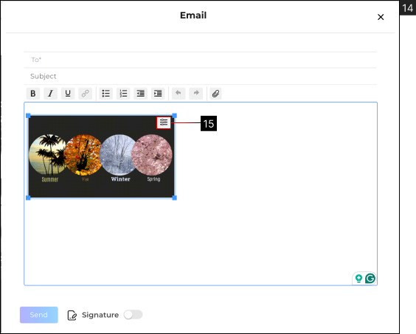Undo the last edit
This screenshot has height=334, width=416.
coord(178,94)
